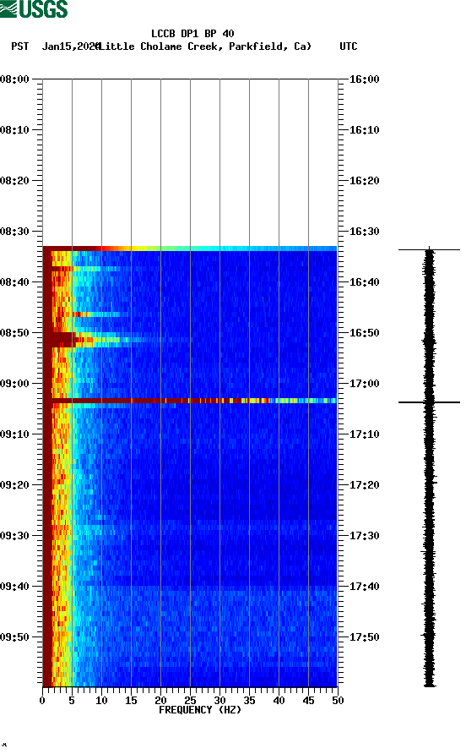Screen dimensions: 466x754
Task: Click the 09:50 PST time label
Action: (15, 637)
